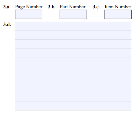
Task: Click the bold 3.b. item marker
Action: pos(52,7)
